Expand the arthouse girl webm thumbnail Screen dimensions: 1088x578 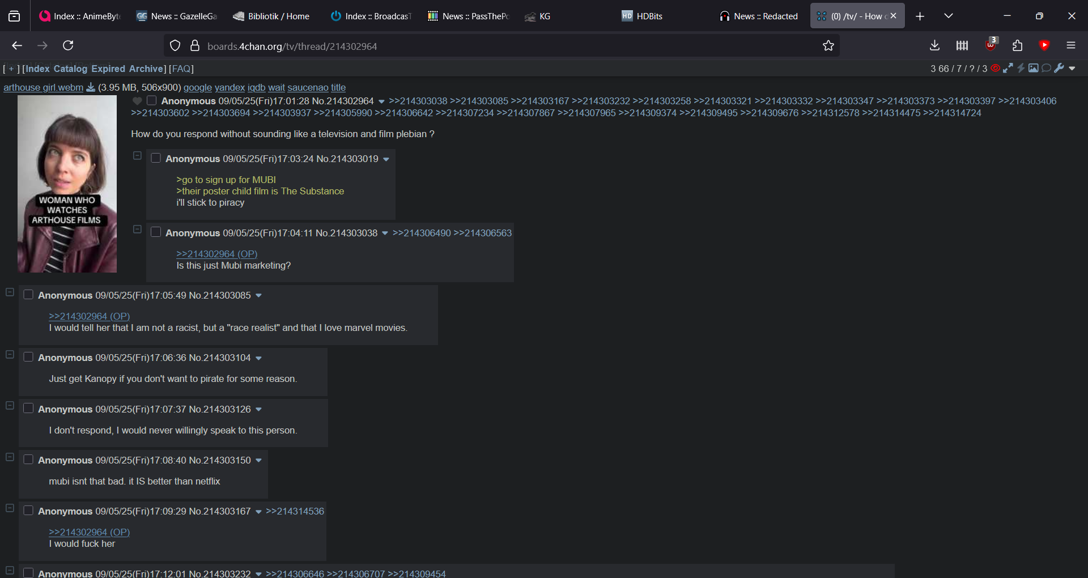pyautogui.click(x=67, y=184)
